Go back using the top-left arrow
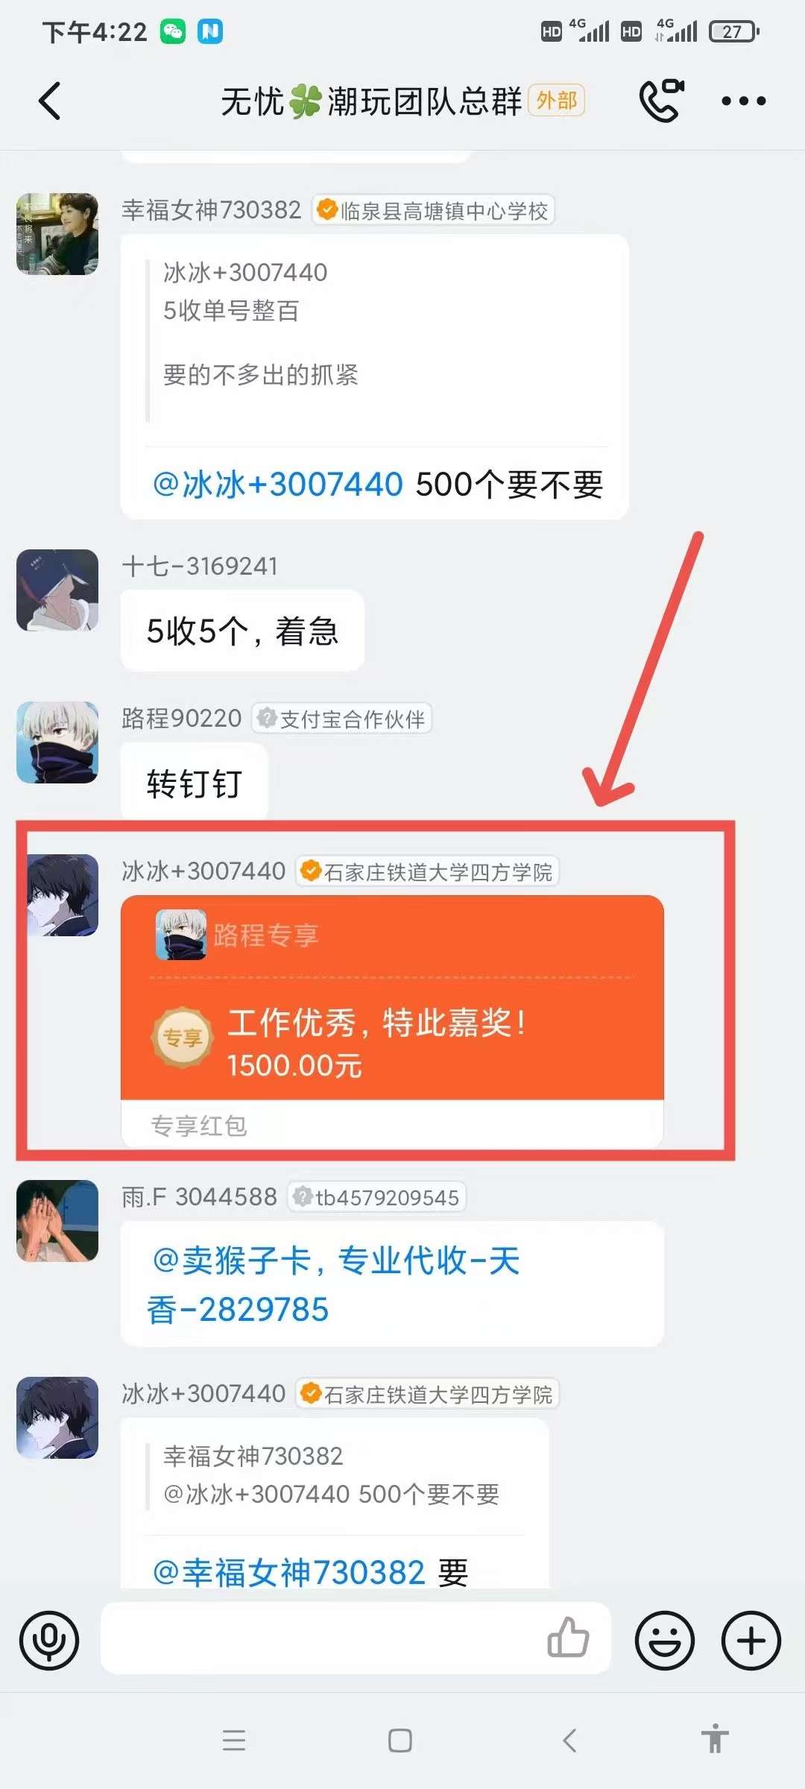Viewport: 805px width, 1789px height. coord(49,101)
